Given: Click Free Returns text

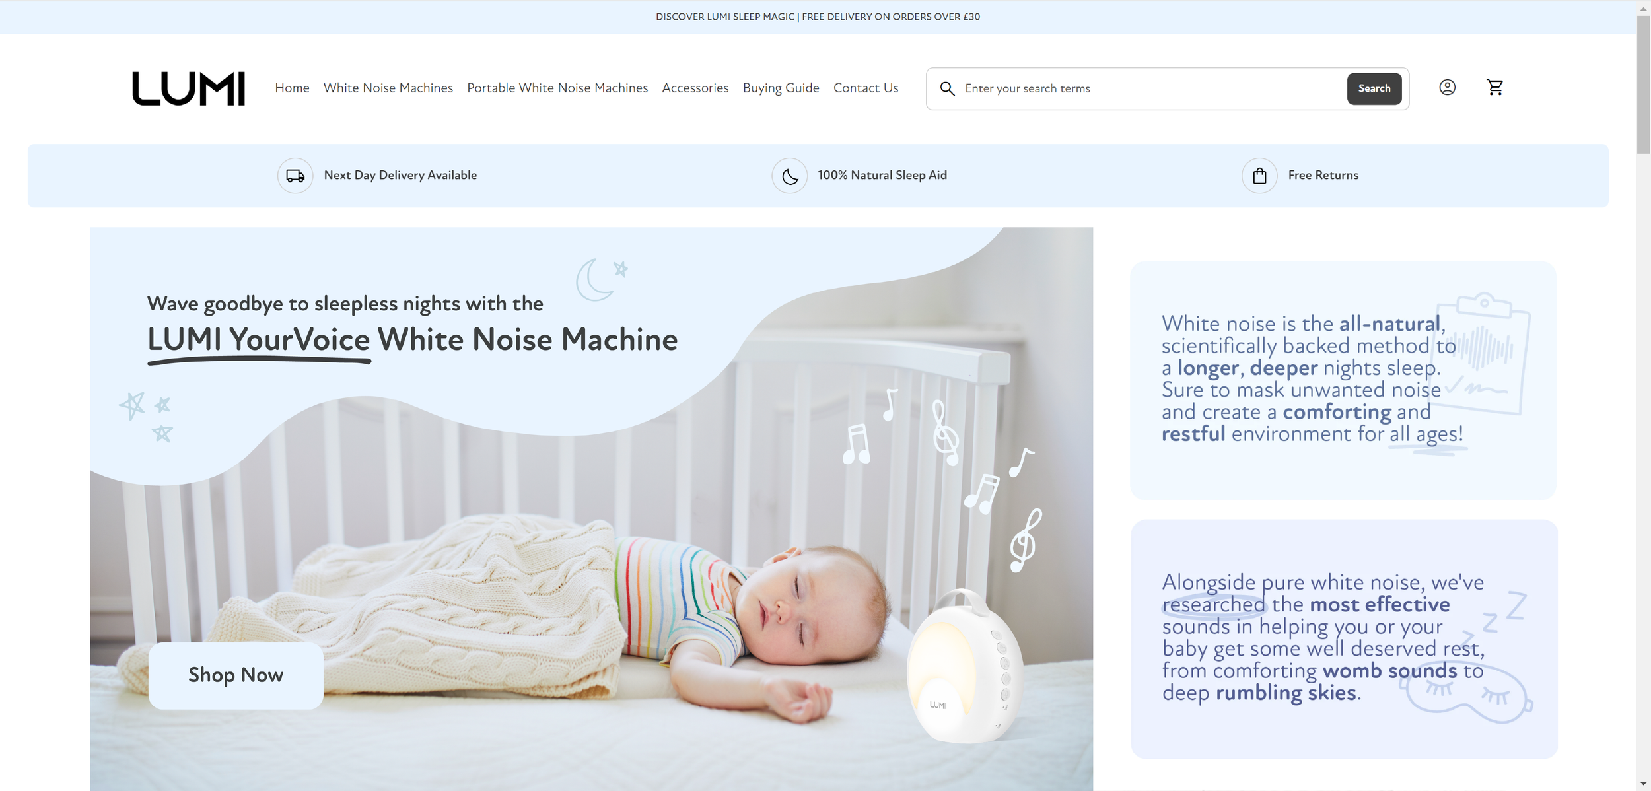Looking at the screenshot, I should (1323, 175).
